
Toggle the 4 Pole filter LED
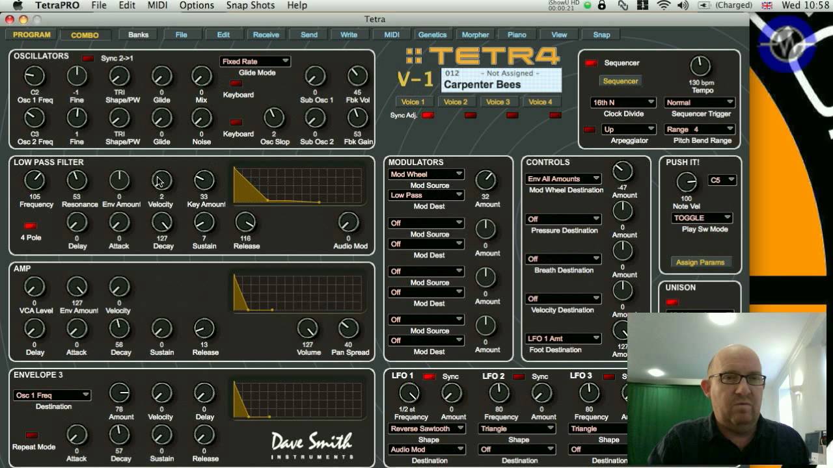(x=30, y=226)
